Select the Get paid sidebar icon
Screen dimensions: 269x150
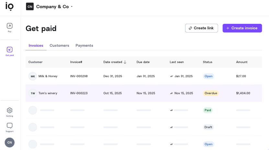click(9, 51)
